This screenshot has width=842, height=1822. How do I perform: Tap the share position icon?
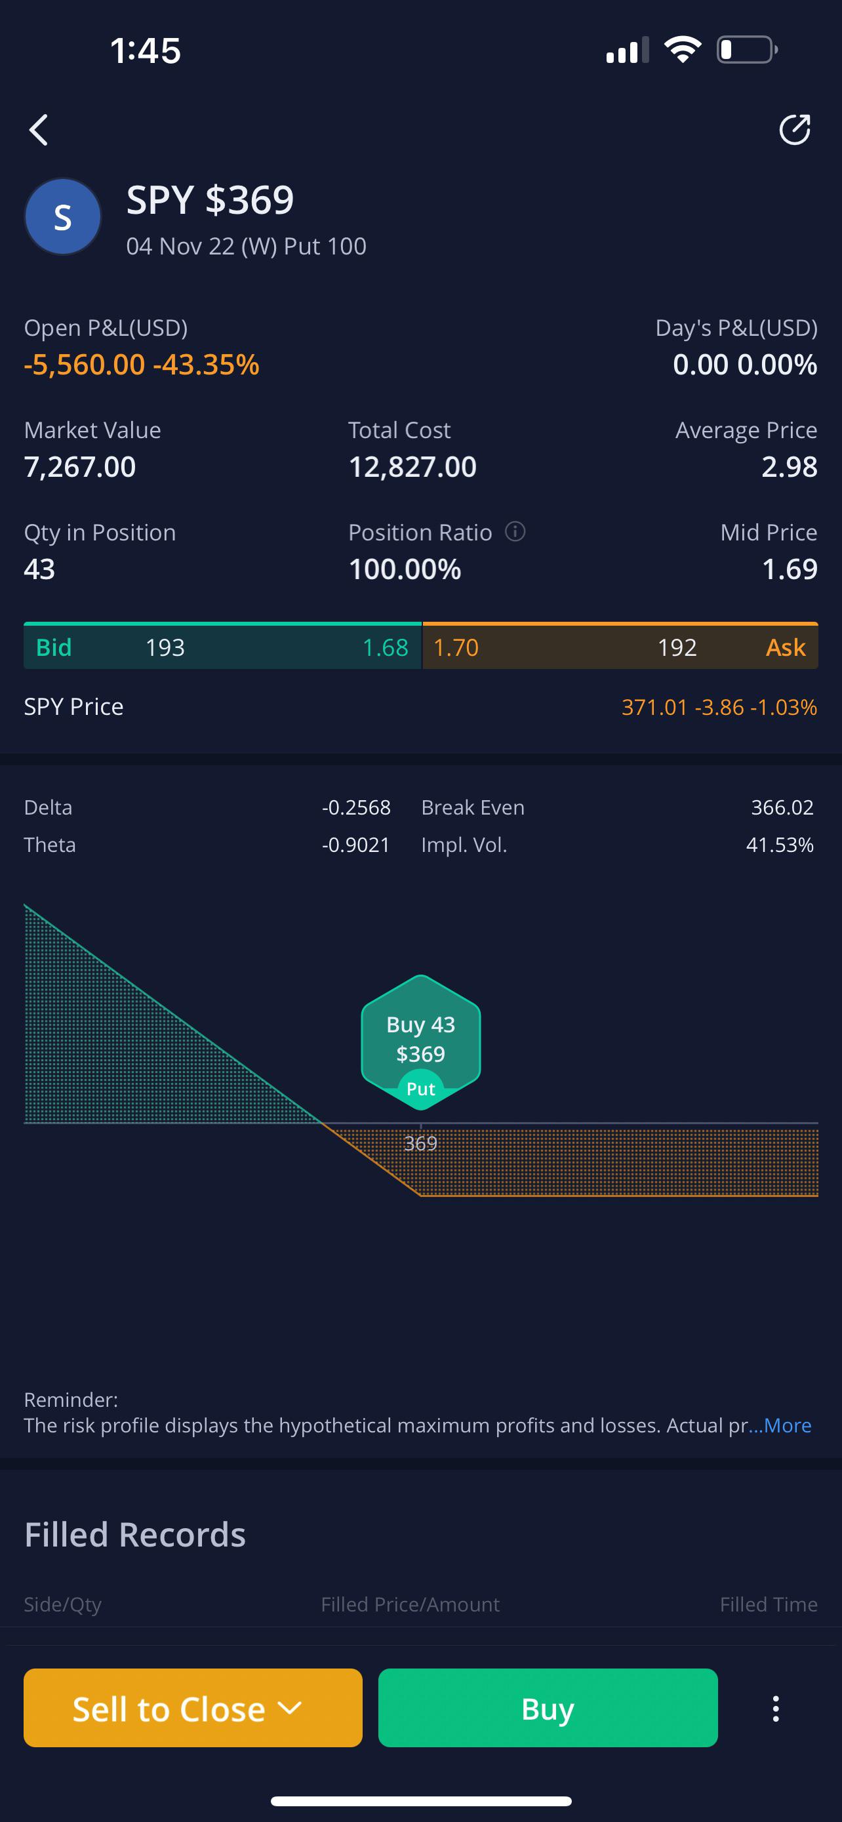point(794,130)
